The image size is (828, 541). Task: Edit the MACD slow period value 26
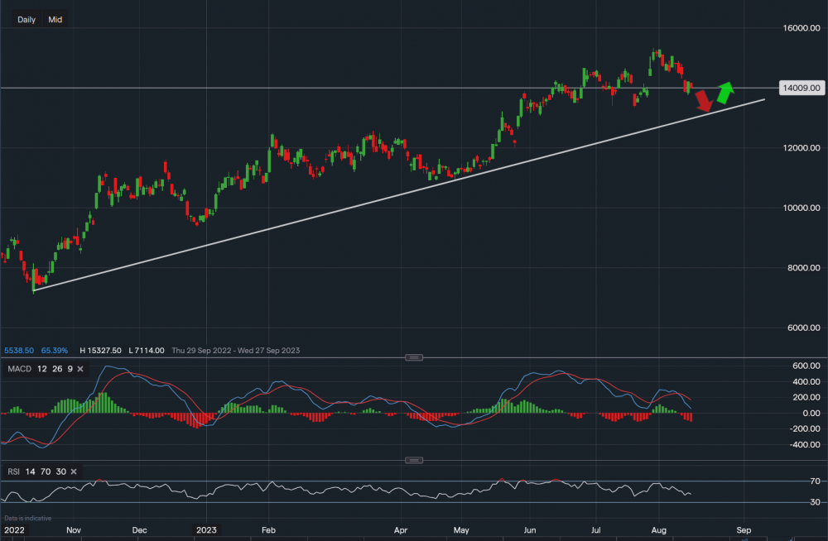(x=55, y=368)
